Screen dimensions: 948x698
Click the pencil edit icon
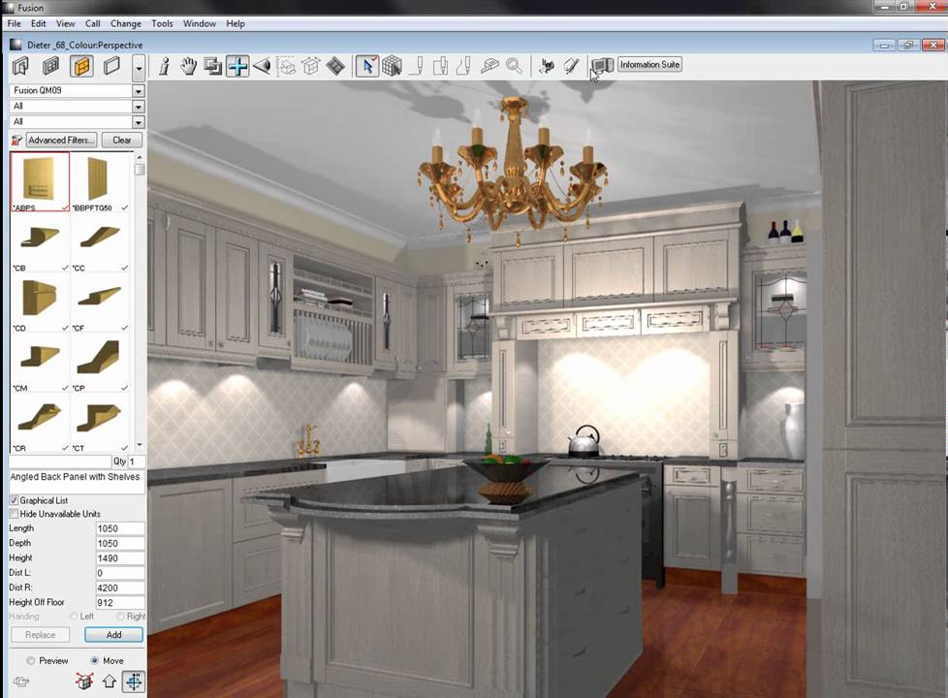[571, 66]
